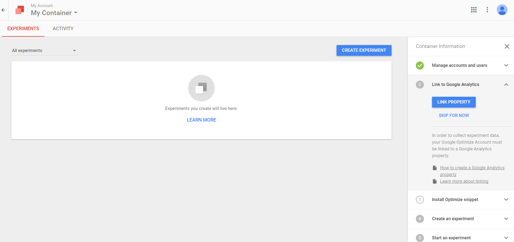Open the My Container dropdown
The width and height of the screenshot is (514, 242).
click(54, 13)
